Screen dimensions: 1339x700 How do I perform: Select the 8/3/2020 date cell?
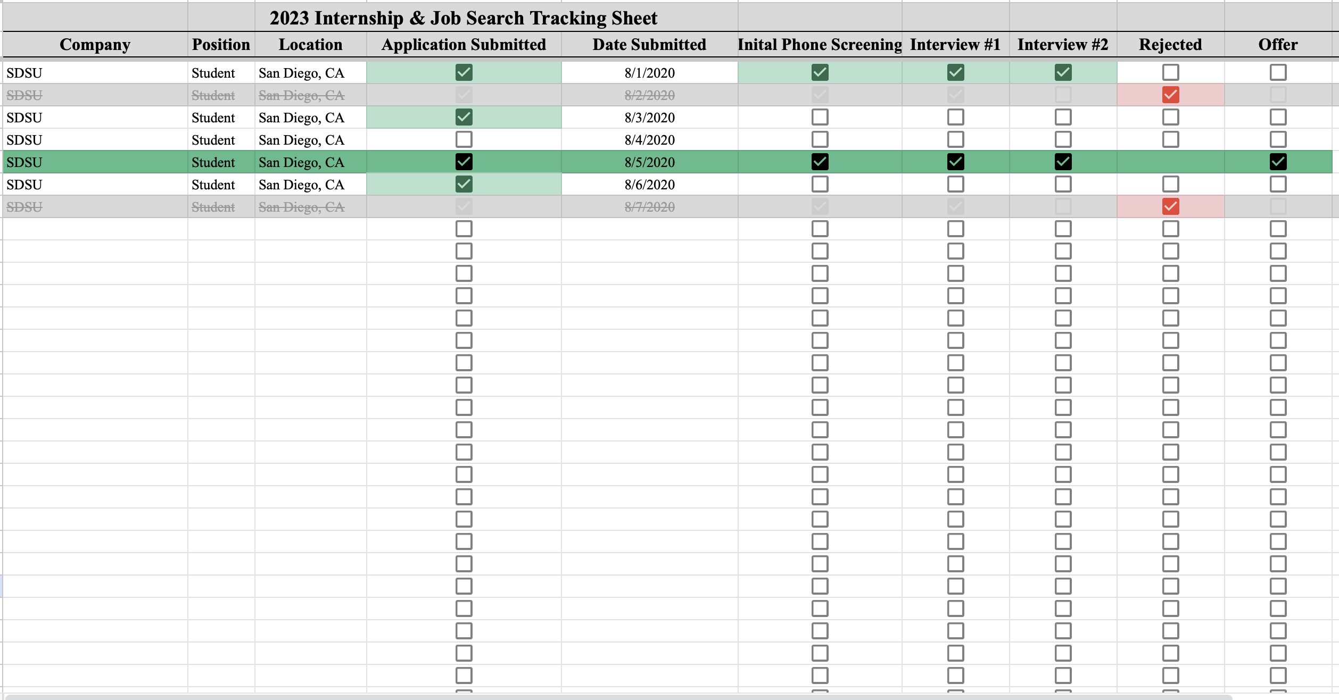(x=649, y=118)
